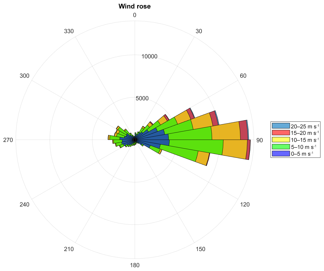The width and height of the screenshot is (324, 271).
Task: Click the blue 20–25 m/s legend swatch
Action: [x=281, y=126]
